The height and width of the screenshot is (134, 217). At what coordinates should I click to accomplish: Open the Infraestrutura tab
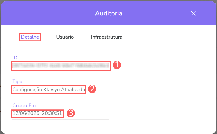point(107,37)
